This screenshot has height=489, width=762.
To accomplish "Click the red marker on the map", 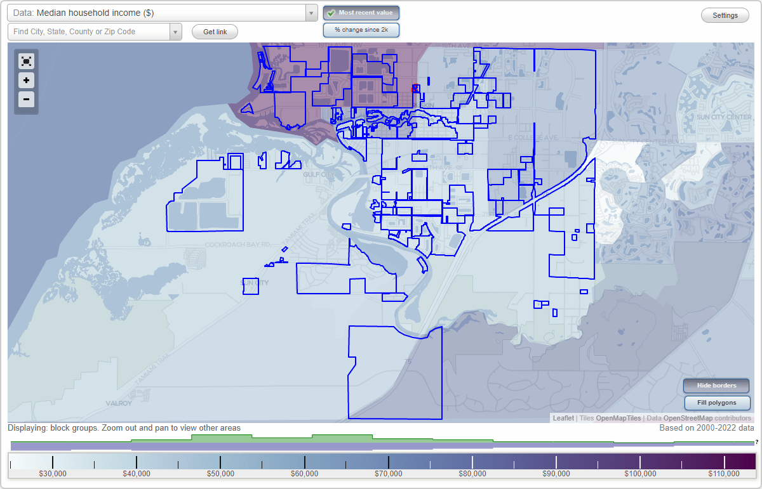I will coord(415,88).
